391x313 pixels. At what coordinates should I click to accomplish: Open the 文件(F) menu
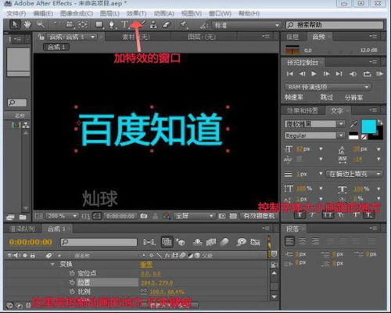[16, 13]
